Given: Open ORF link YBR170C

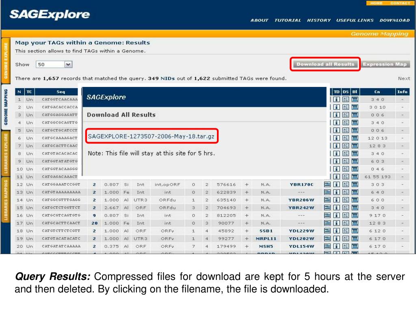Looking at the screenshot, I should [301, 184].
